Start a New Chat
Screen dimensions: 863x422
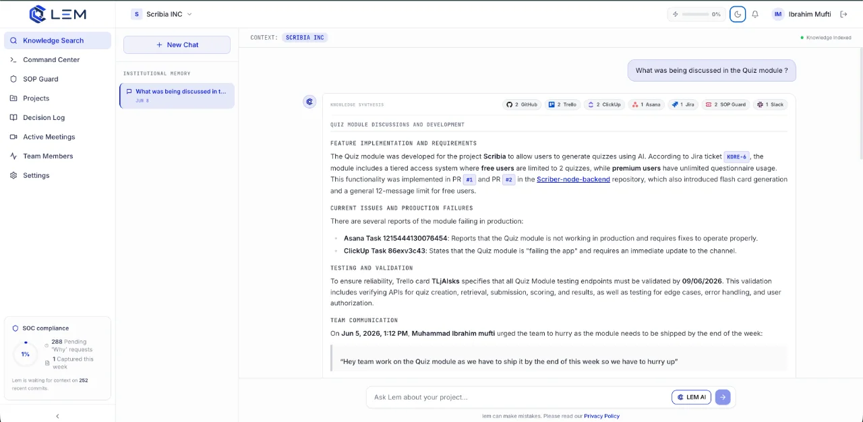click(177, 44)
